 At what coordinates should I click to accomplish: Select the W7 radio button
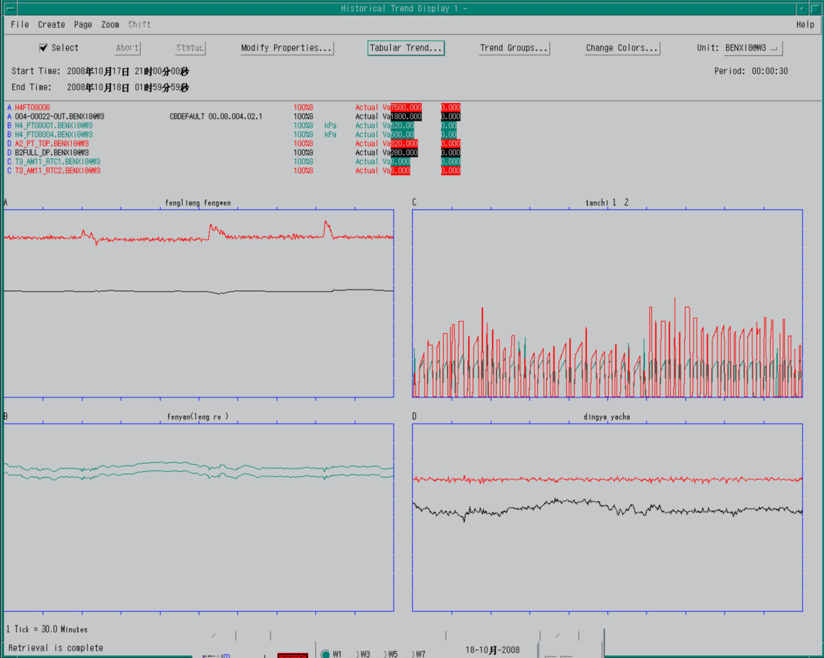point(413,654)
